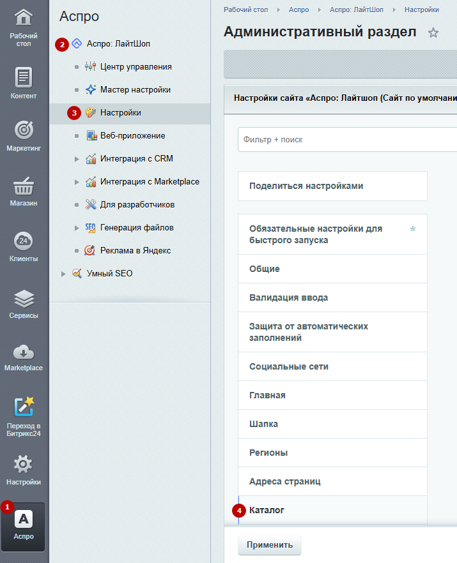Switch to the Главная settings tab
The height and width of the screenshot is (563, 457).
[x=332, y=395]
